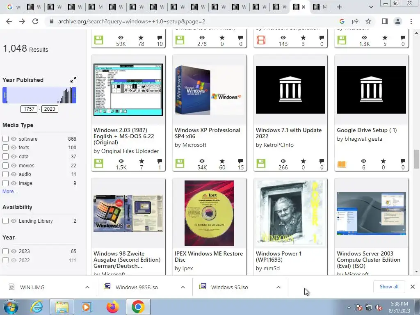Check the image media type filter

point(5,183)
